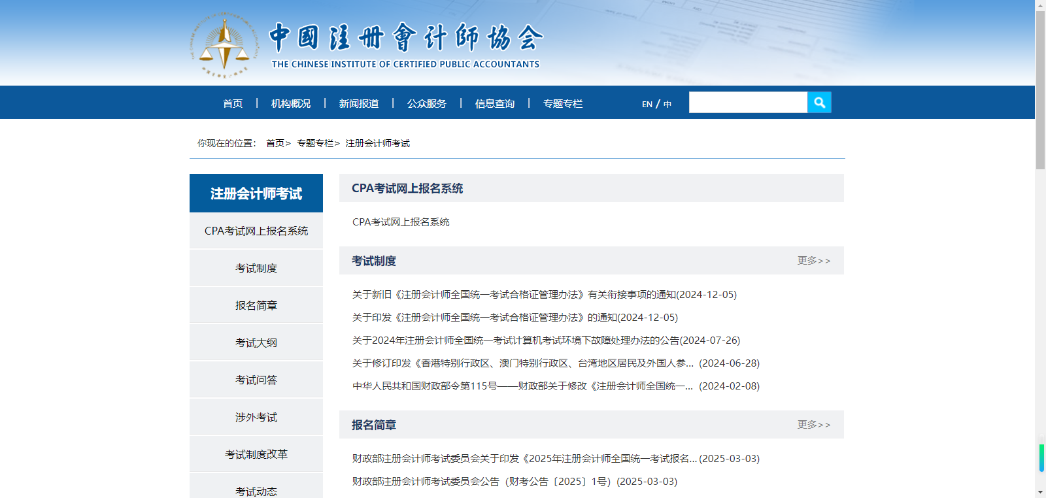Click the Chinese Institute title banner text

[406, 46]
